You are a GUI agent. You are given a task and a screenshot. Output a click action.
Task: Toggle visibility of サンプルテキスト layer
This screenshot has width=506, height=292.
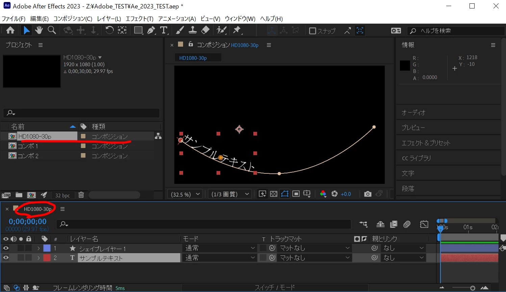click(6, 258)
